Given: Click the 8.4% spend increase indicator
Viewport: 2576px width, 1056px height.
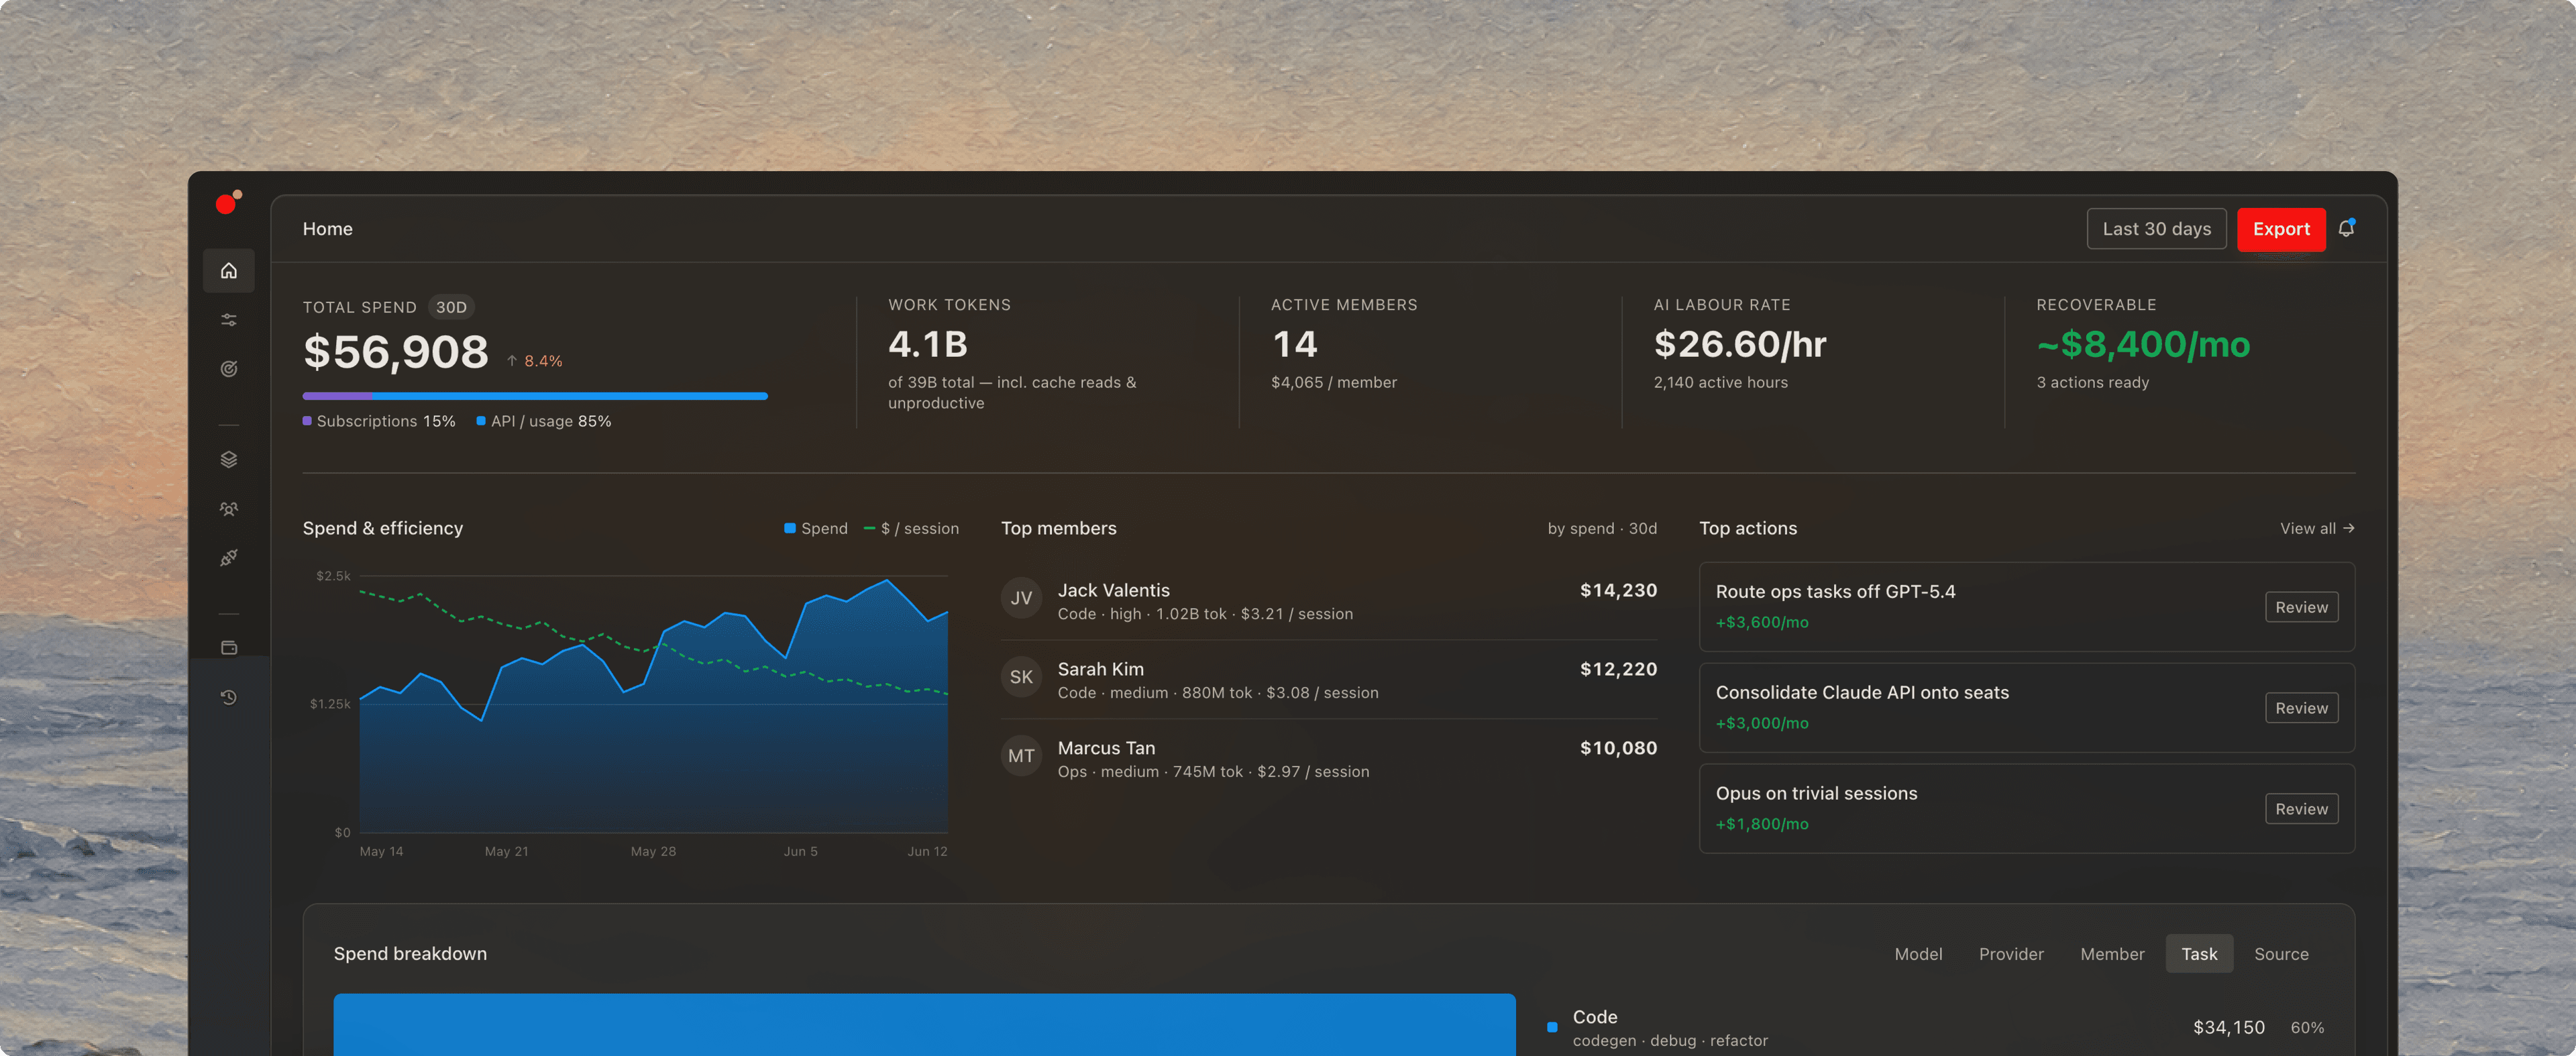Looking at the screenshot, I should (534, 361).
